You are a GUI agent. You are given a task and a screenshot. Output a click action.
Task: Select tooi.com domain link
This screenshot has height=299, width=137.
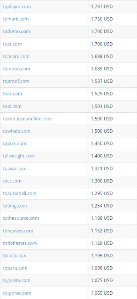pyautogui.click(x=12, y=106)
